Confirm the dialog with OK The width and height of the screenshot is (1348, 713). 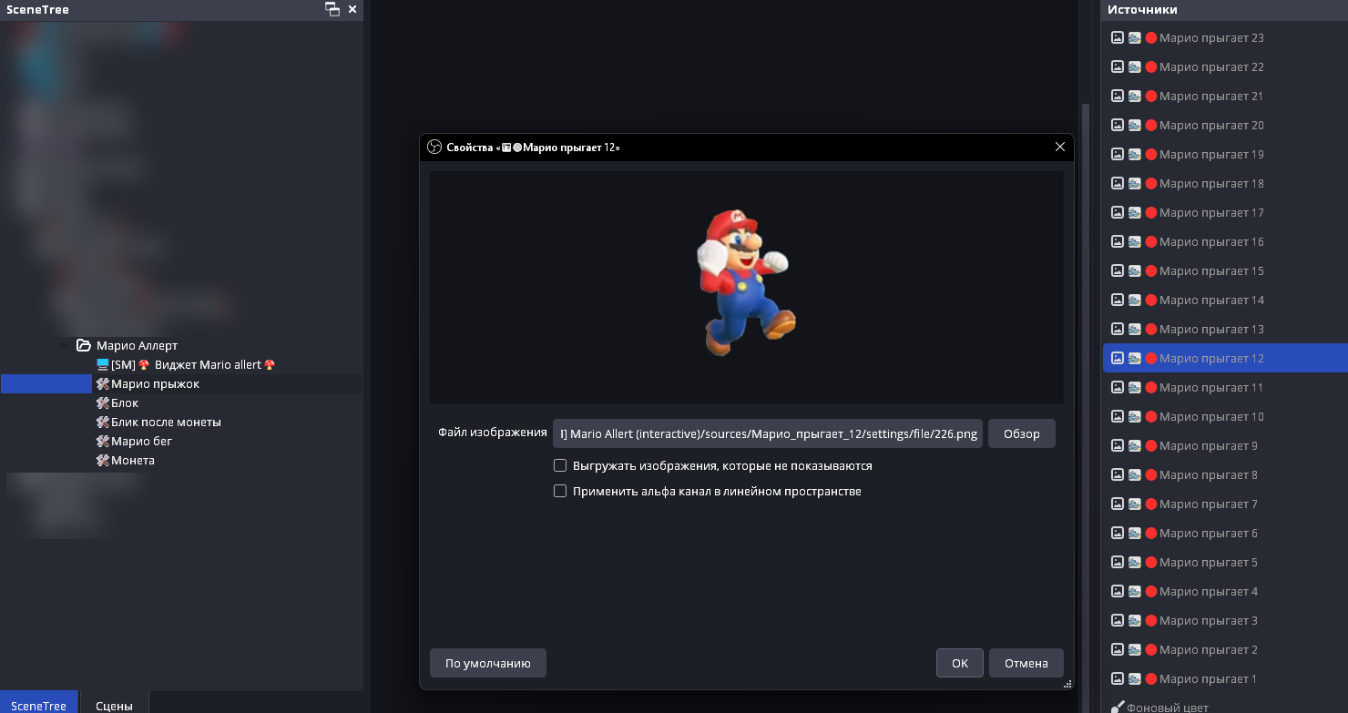pyautogui.click(x=959, y=663)
